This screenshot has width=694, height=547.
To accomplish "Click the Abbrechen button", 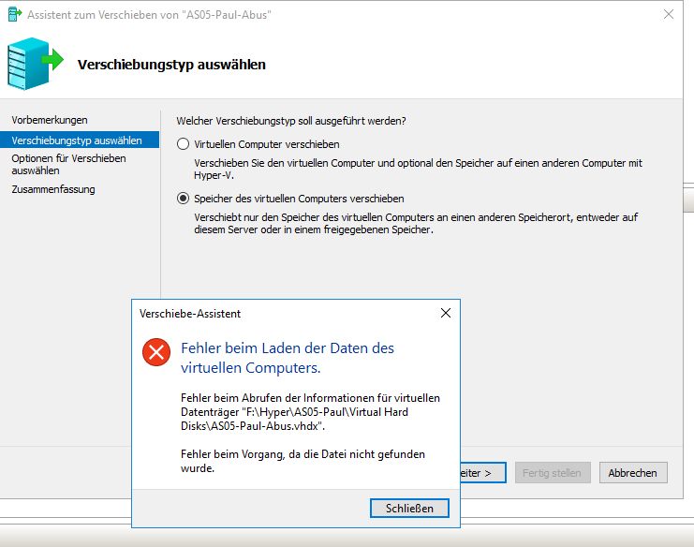I will click(633, 473).
